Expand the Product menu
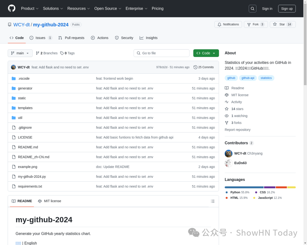 coord(30,9)
